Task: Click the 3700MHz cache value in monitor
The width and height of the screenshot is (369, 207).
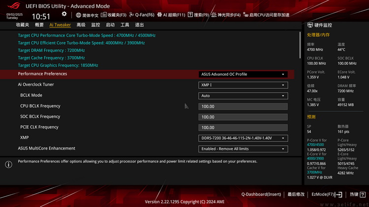Action: coord(314,172)
